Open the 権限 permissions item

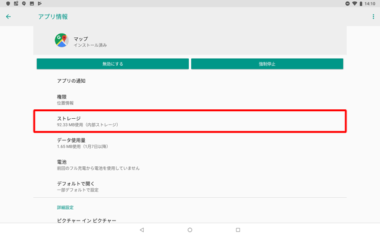point(190,100)
